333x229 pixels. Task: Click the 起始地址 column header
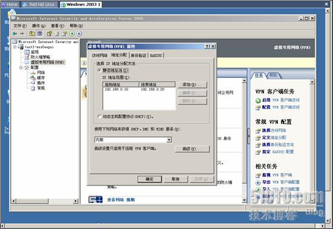point(121,85)
